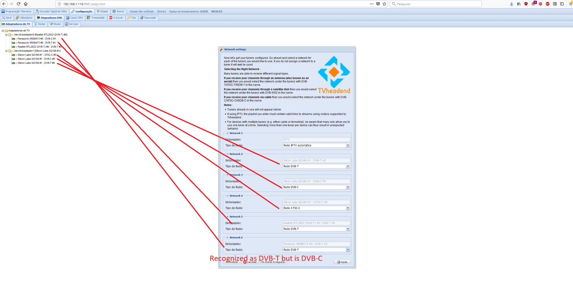
Task: Collapse the Network 1 fieldset
Action: (227, 133)
